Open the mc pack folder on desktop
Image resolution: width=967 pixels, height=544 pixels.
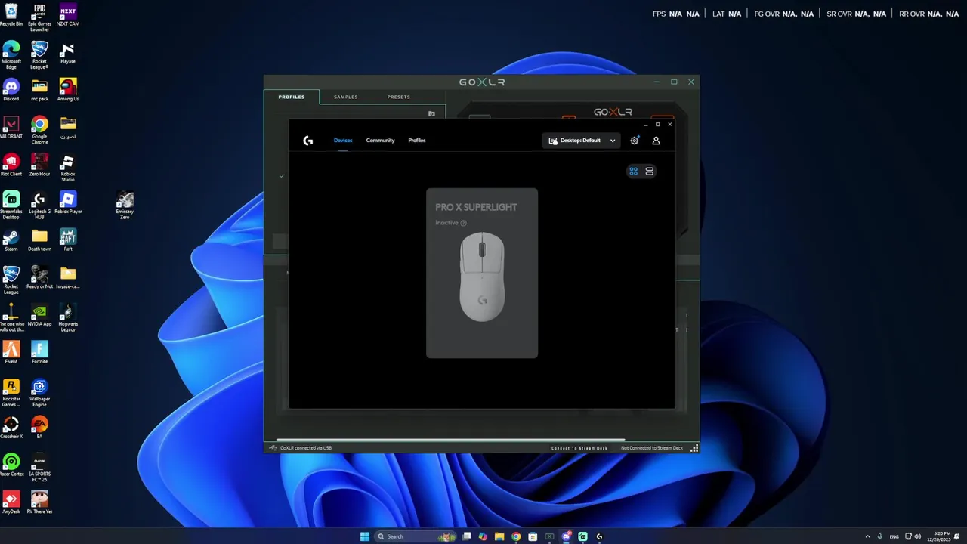click(39, 90)
